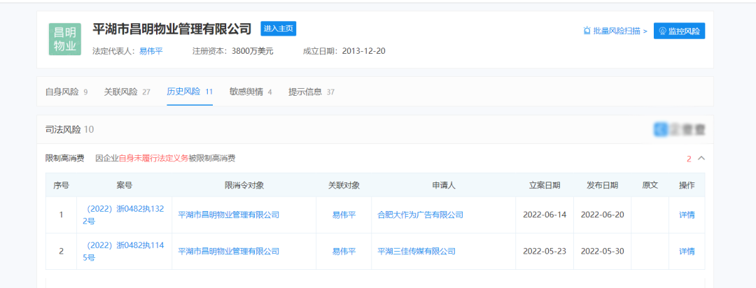Click red text 自身未履行法定义务
This screenshot has height=288, width=756.
pyautogui.click(x=153, y=158)
